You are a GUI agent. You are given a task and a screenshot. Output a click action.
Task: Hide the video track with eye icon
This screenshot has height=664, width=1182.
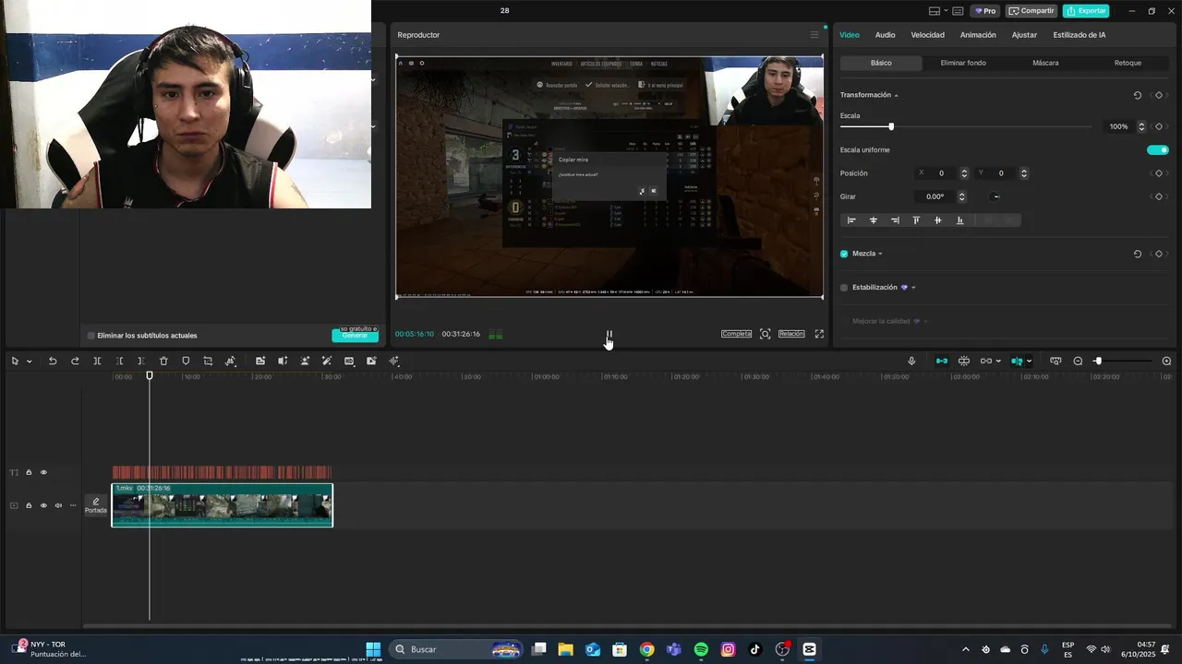point(43,505)
